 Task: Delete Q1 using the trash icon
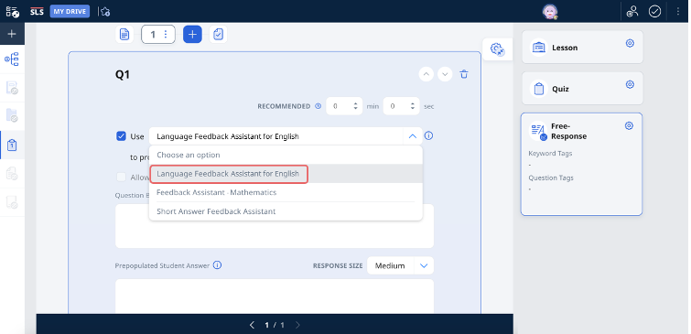click(464, 74)
